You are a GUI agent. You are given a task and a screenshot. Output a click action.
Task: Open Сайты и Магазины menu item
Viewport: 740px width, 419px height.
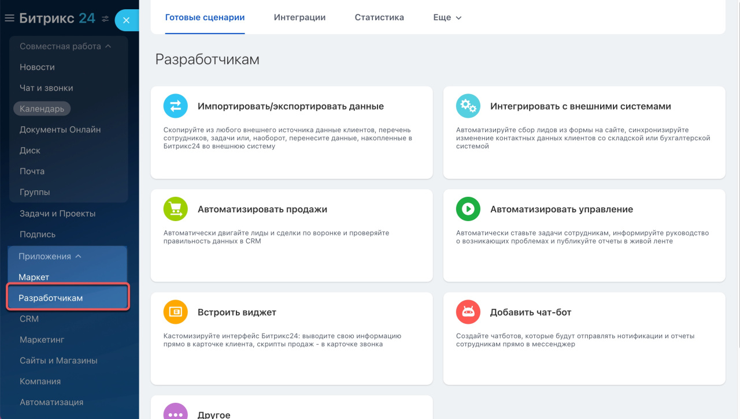[58, 360]
